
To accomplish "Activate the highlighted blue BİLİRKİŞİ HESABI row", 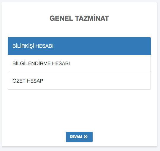I will [79, 46].
